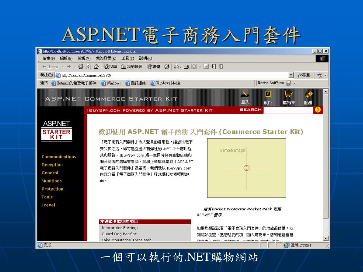Image resolution: width=363 pixels, height=272 pixels.
Task: Open the 檢視(V) View menu
Action: tap(84, 58)
